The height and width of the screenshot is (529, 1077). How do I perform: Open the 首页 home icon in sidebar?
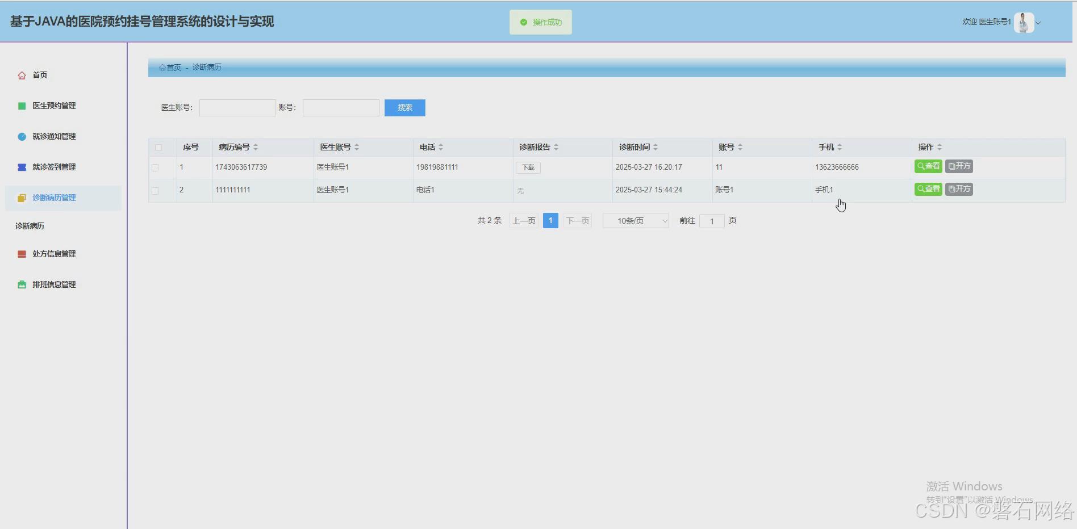click(22, 75)
